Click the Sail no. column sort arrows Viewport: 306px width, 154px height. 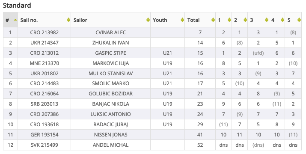(68, 20)
